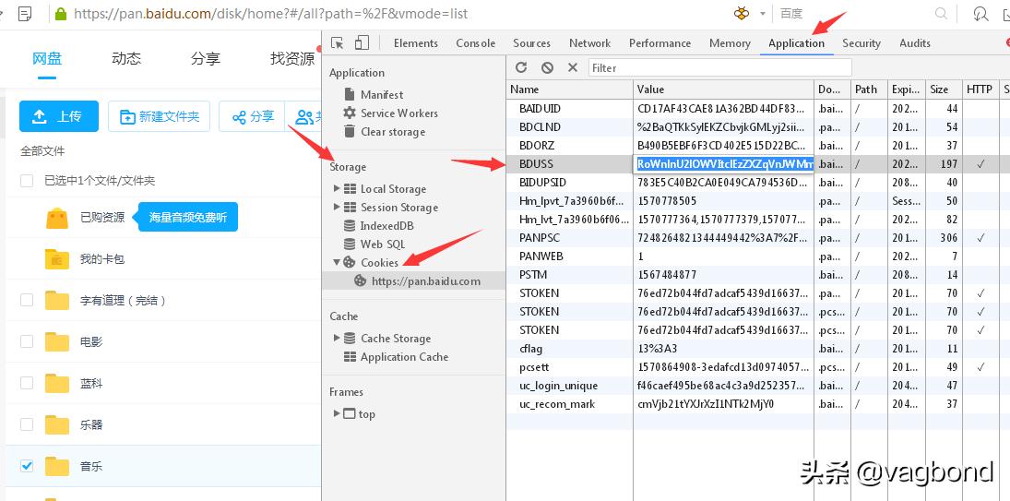The height and width of the screenshot is (501, 1010).
Task: Switch to the Network tab
Action: tap(589, 43)
